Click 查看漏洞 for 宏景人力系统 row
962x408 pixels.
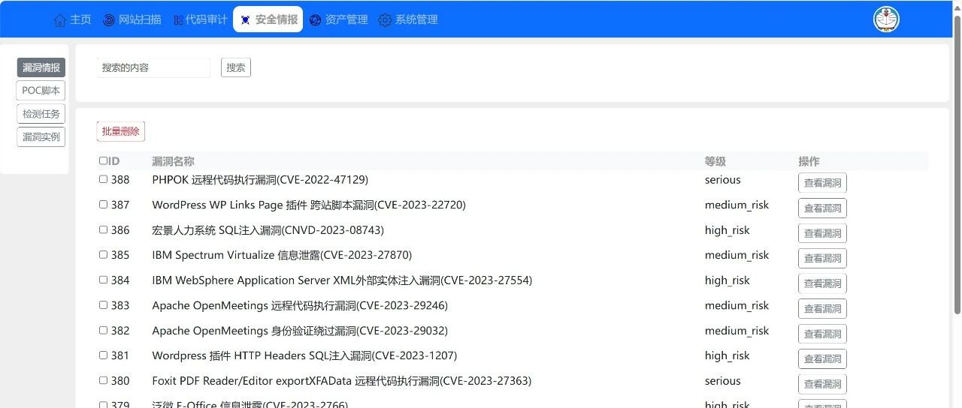[x=822, y=233]
